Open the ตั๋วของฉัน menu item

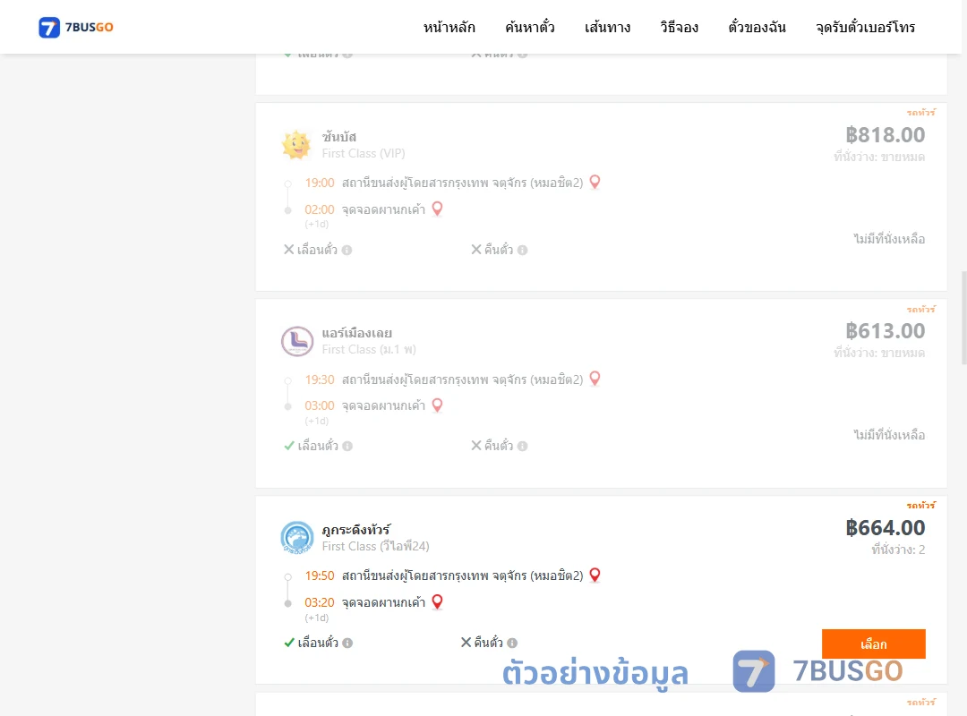757,27
